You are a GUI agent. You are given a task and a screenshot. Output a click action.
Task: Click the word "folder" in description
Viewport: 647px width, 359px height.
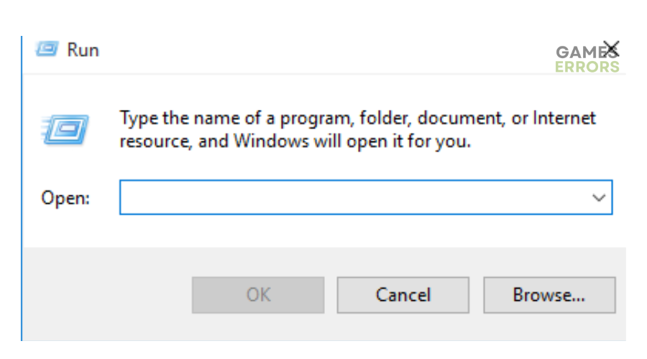[385, 118]
